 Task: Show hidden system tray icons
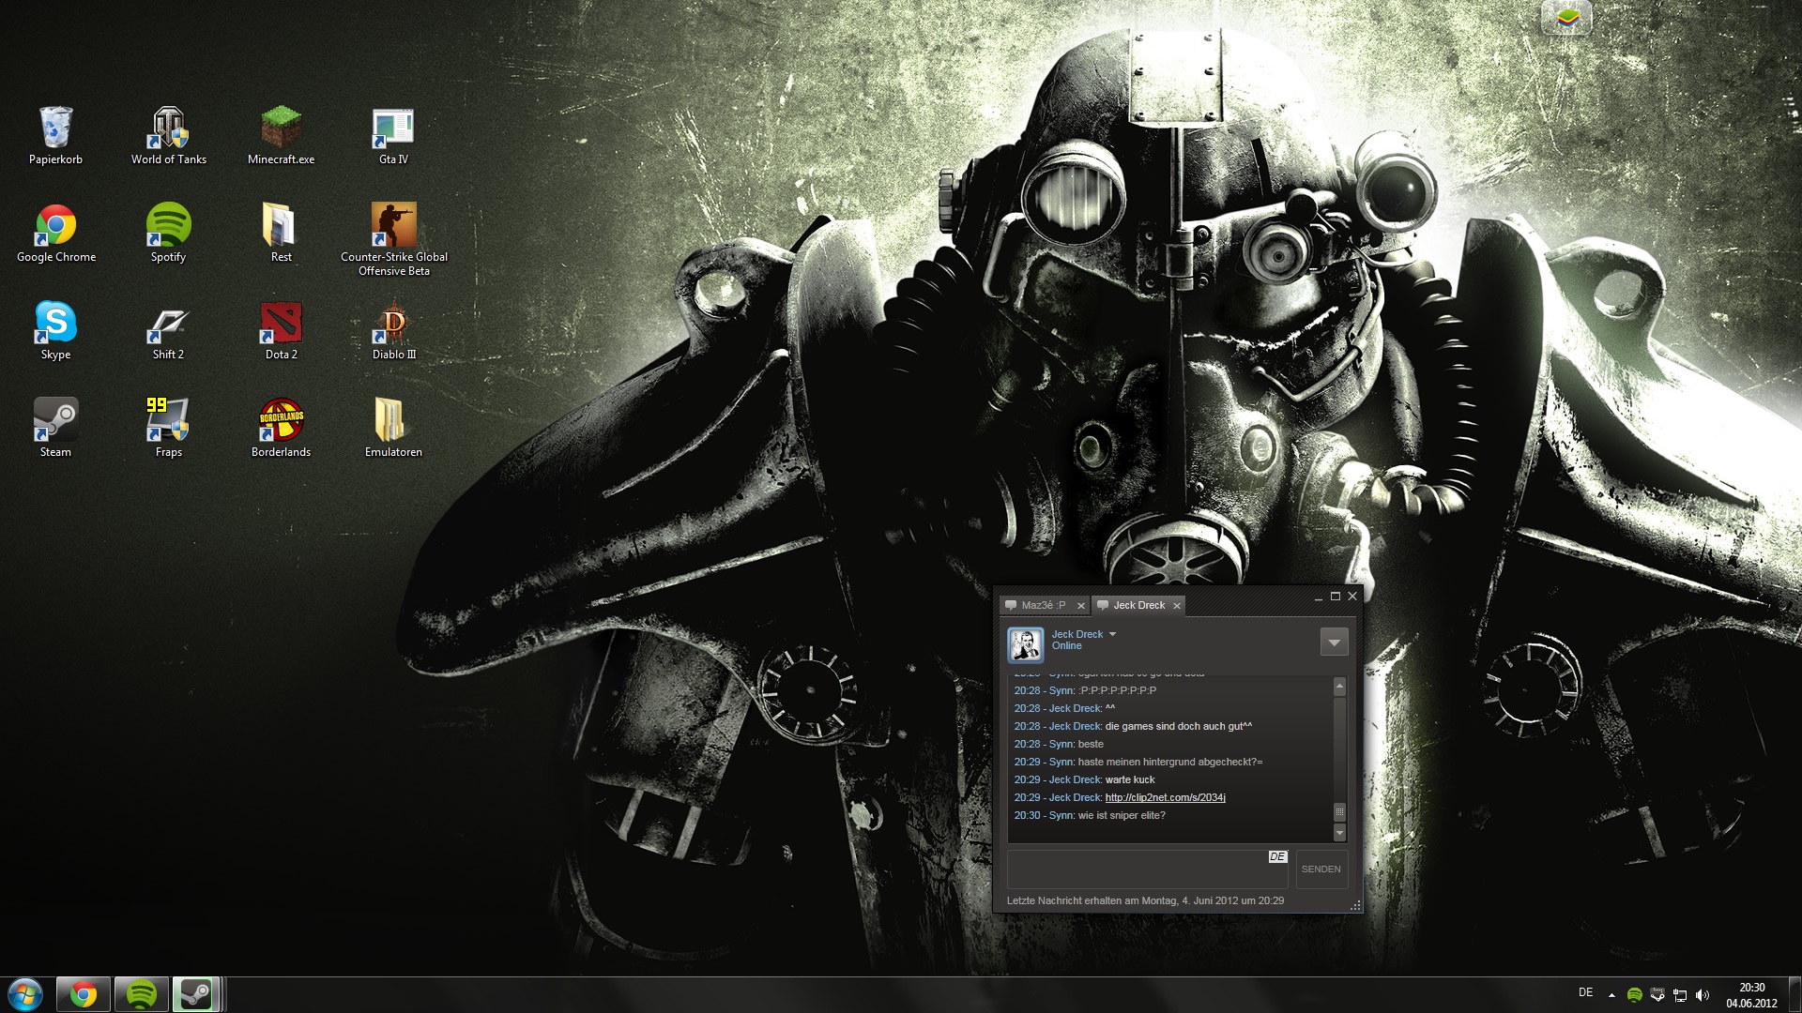pyautogui.click(x=1611, y=995)
